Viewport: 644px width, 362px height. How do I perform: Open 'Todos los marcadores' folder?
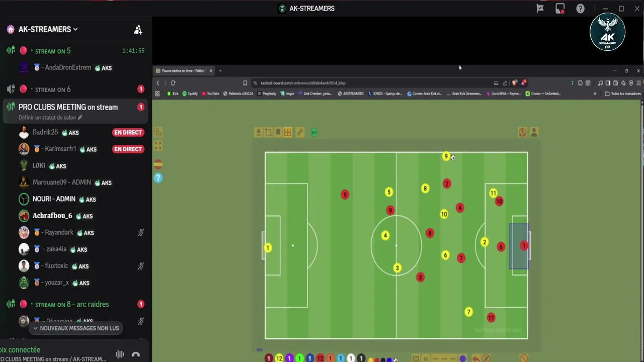[623, 94]
